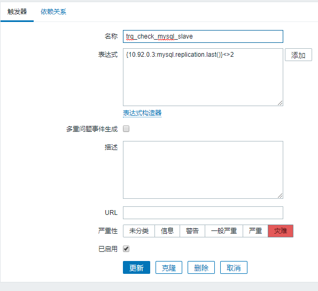
Task: Click the 克隆 button
Action: pos(169,267)
